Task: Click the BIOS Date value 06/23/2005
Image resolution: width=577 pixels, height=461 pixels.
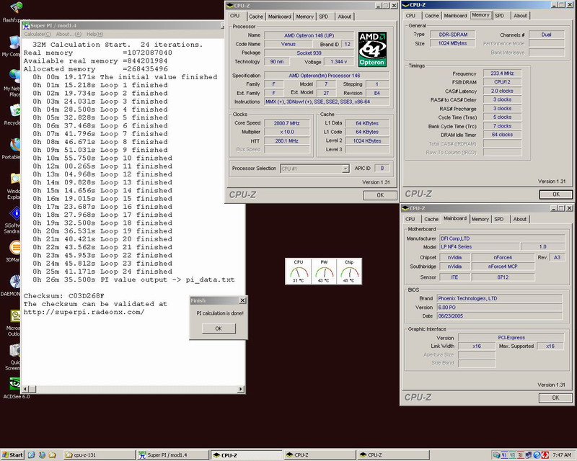Action: [499, 315]
